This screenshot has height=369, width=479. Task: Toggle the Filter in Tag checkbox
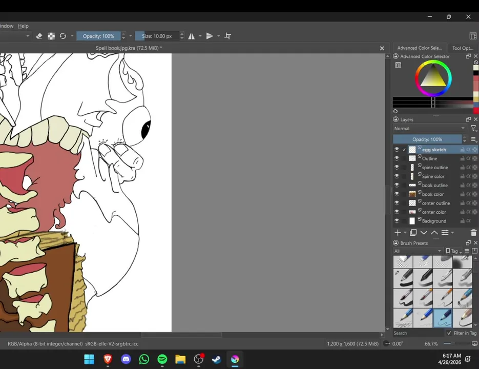click(449, 333)
